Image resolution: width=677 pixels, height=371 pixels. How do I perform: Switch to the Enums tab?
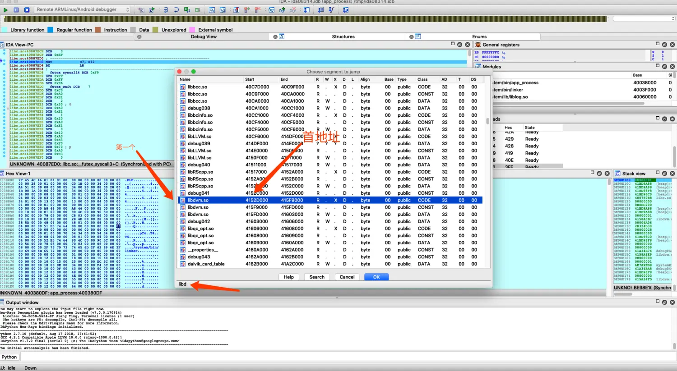pyautogui.click(x=479, y=37)
